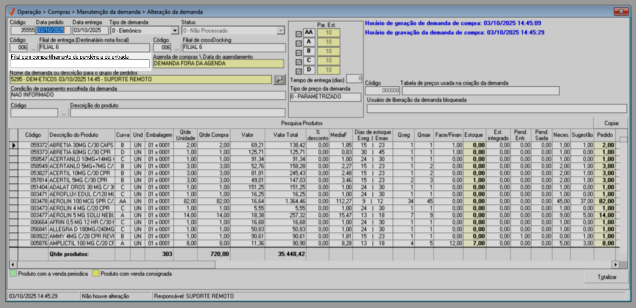
Task: Click the left arrow of horizontal scrollbar
Action: 13,264
